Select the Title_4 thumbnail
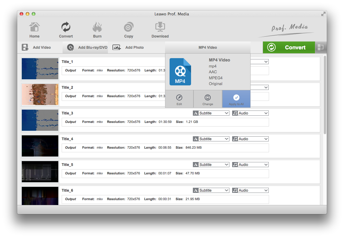The height and width of the screenshot is (238, 344). 40,146
